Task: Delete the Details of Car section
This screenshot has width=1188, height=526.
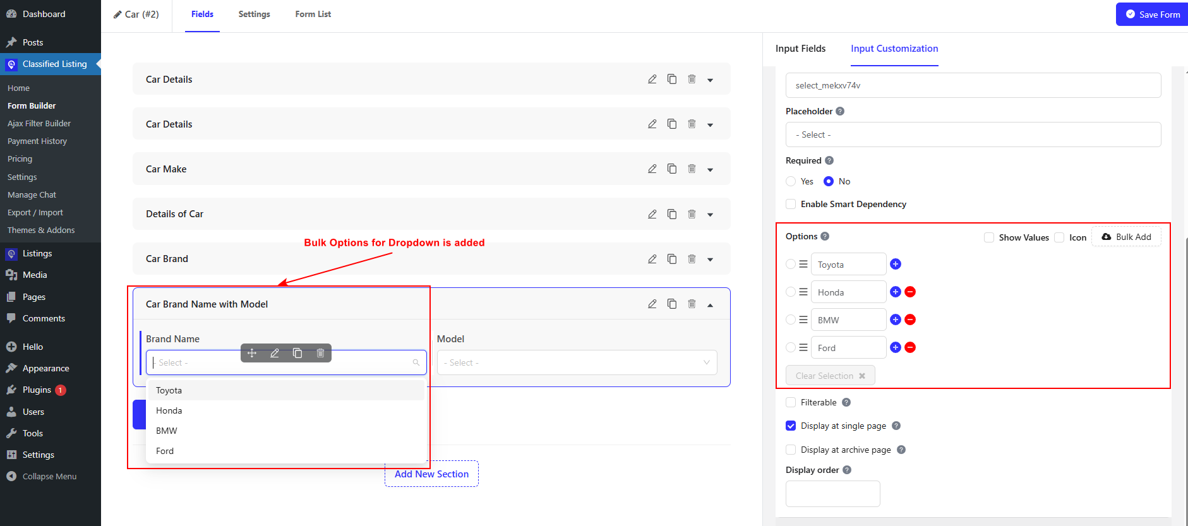Action: [692, 214]
